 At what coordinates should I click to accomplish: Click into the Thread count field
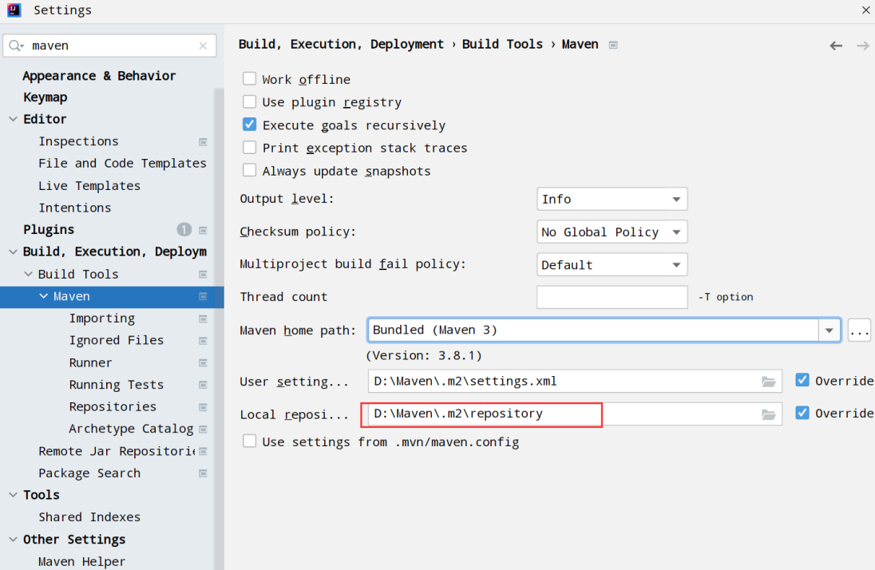pos(612,297)
